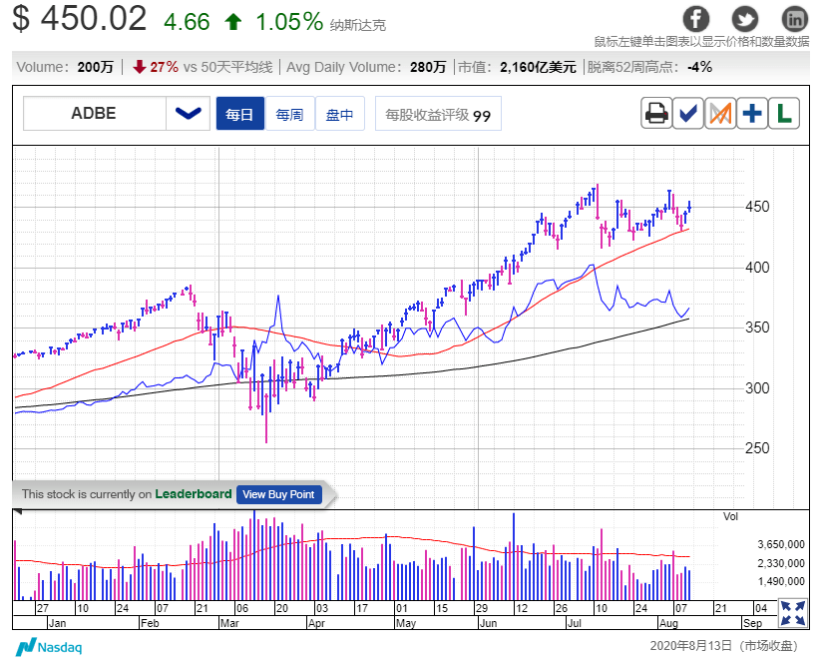
Task: Click the 2,330,000 volume label
Action: tap(781, 563)
